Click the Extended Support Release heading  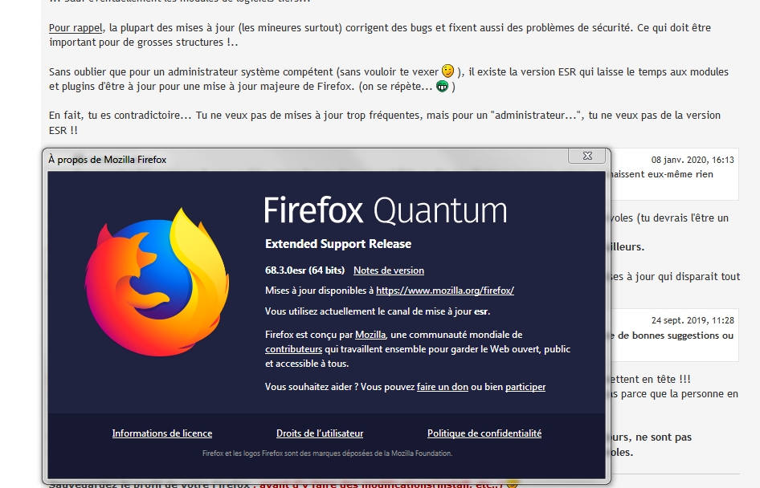pyautogui.click(x=338, y=244)
